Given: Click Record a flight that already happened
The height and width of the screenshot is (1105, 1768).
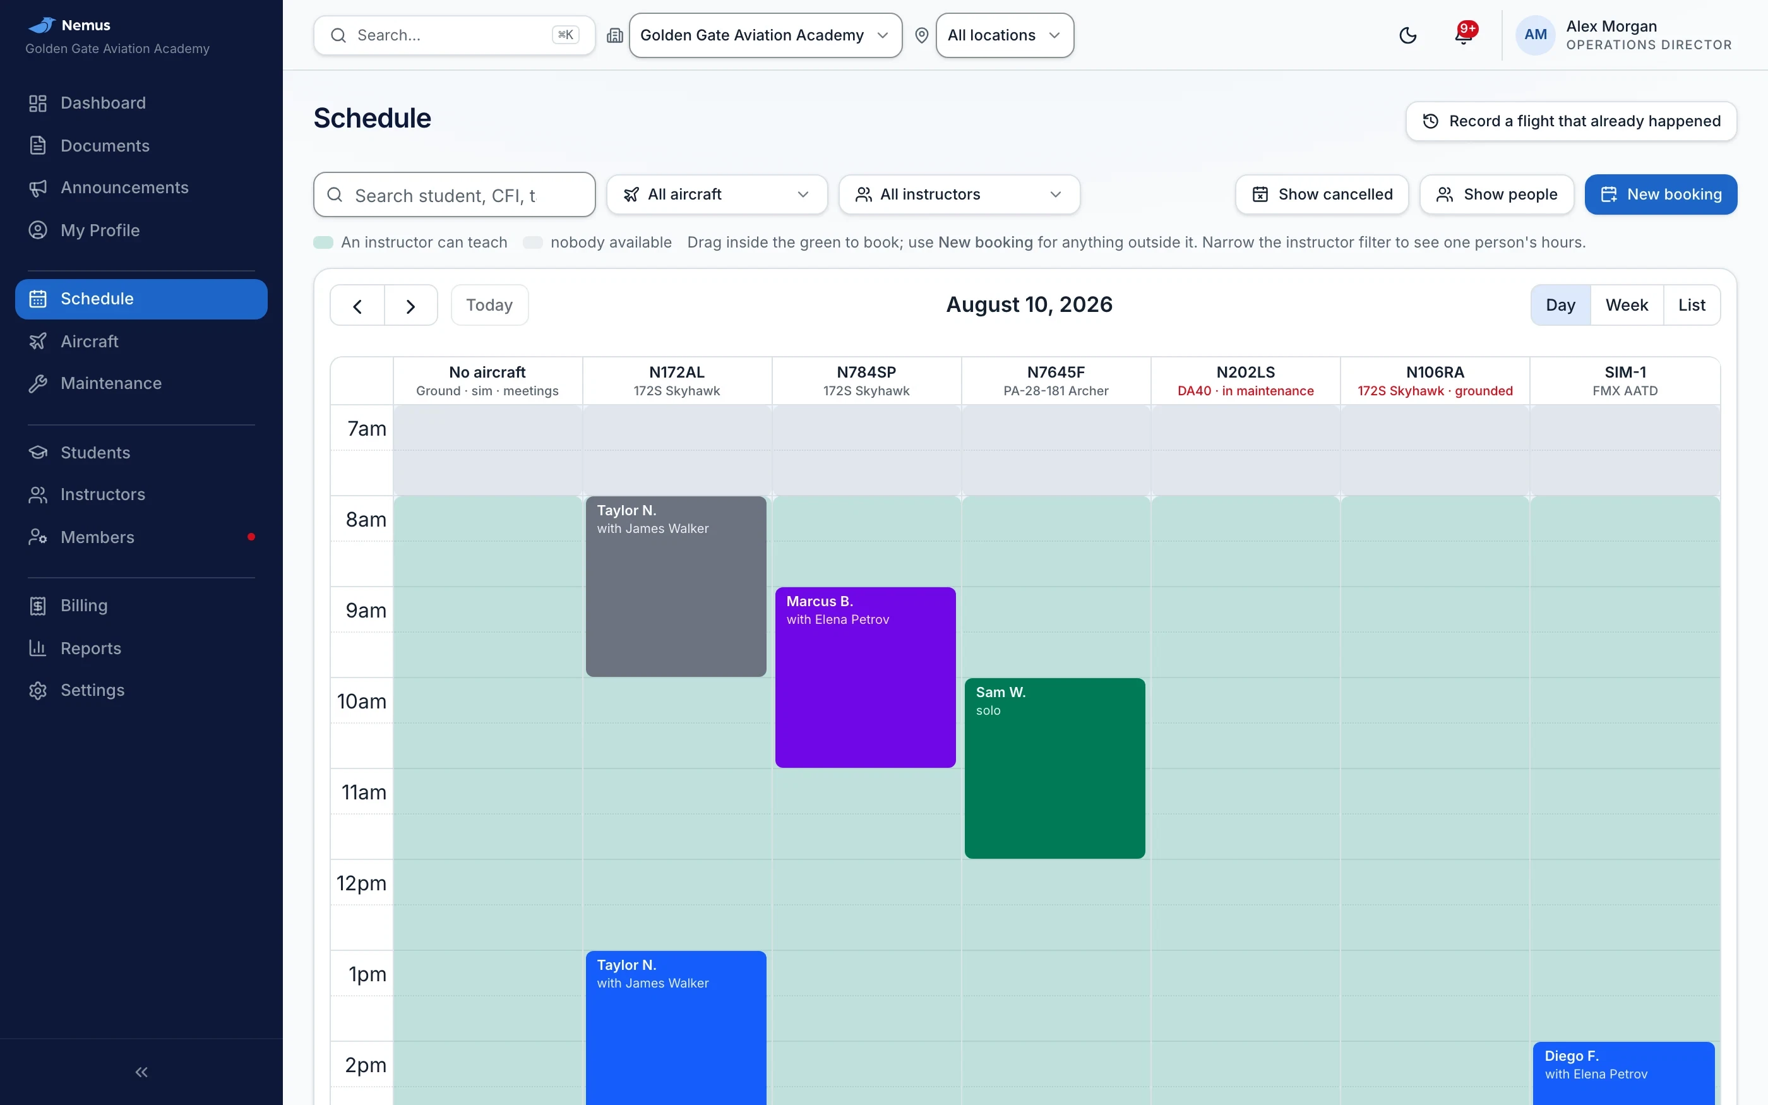Looking at the screenshot, I should click(1571, 121).
